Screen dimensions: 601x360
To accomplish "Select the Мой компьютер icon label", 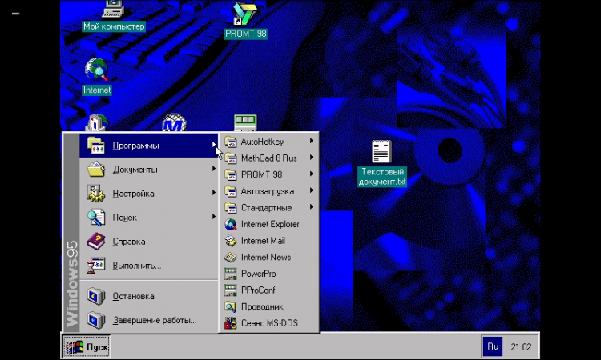I will click(114, 26).
